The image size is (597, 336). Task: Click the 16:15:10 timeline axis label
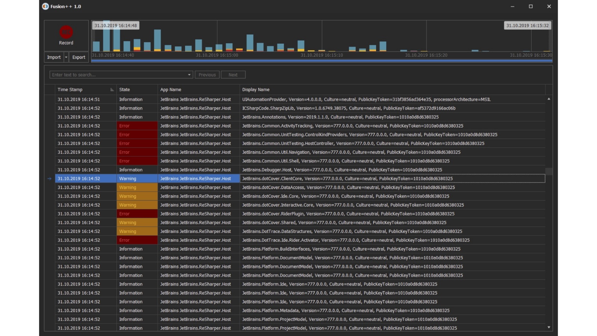pos(322,55)
